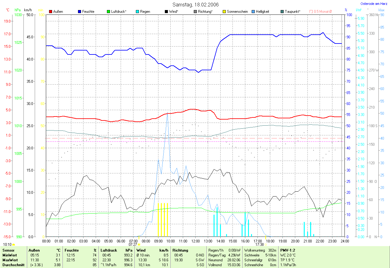Click the 12:00 time axis label
The height and width of the screenshot is (268, 390).
point(195,241)
